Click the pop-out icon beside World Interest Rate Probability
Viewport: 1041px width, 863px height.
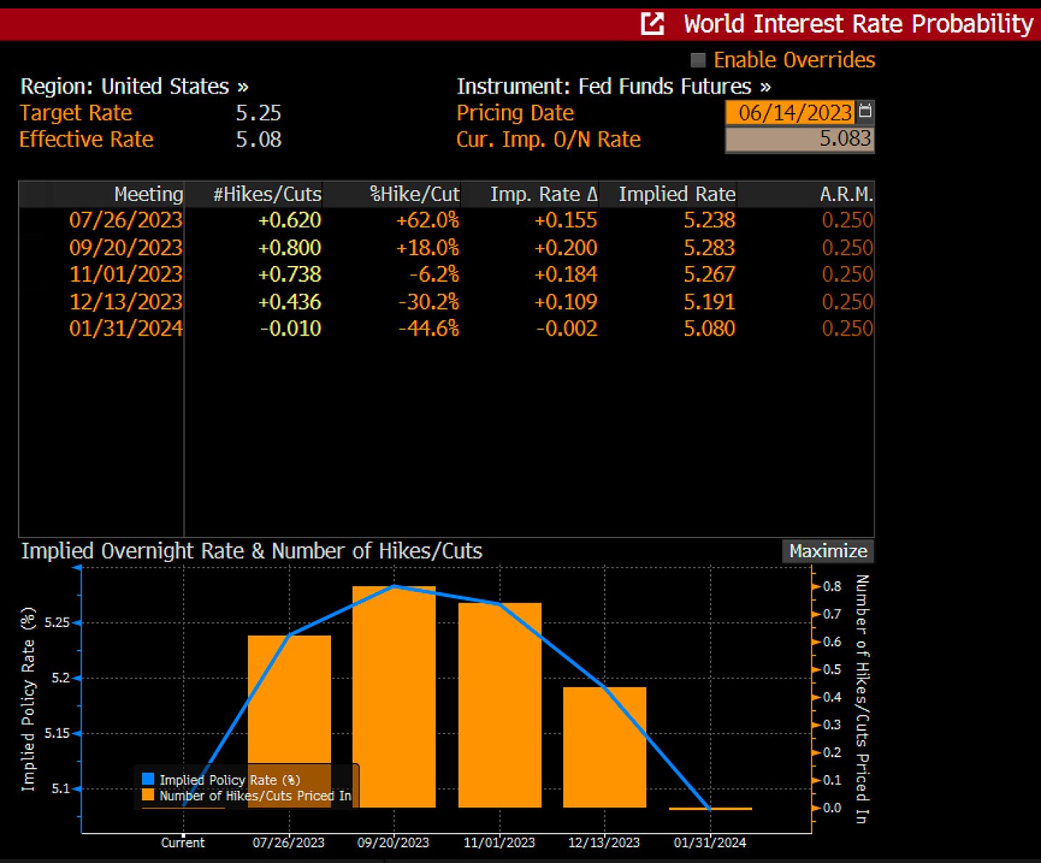pyautogui.click(x=652, y=24)
